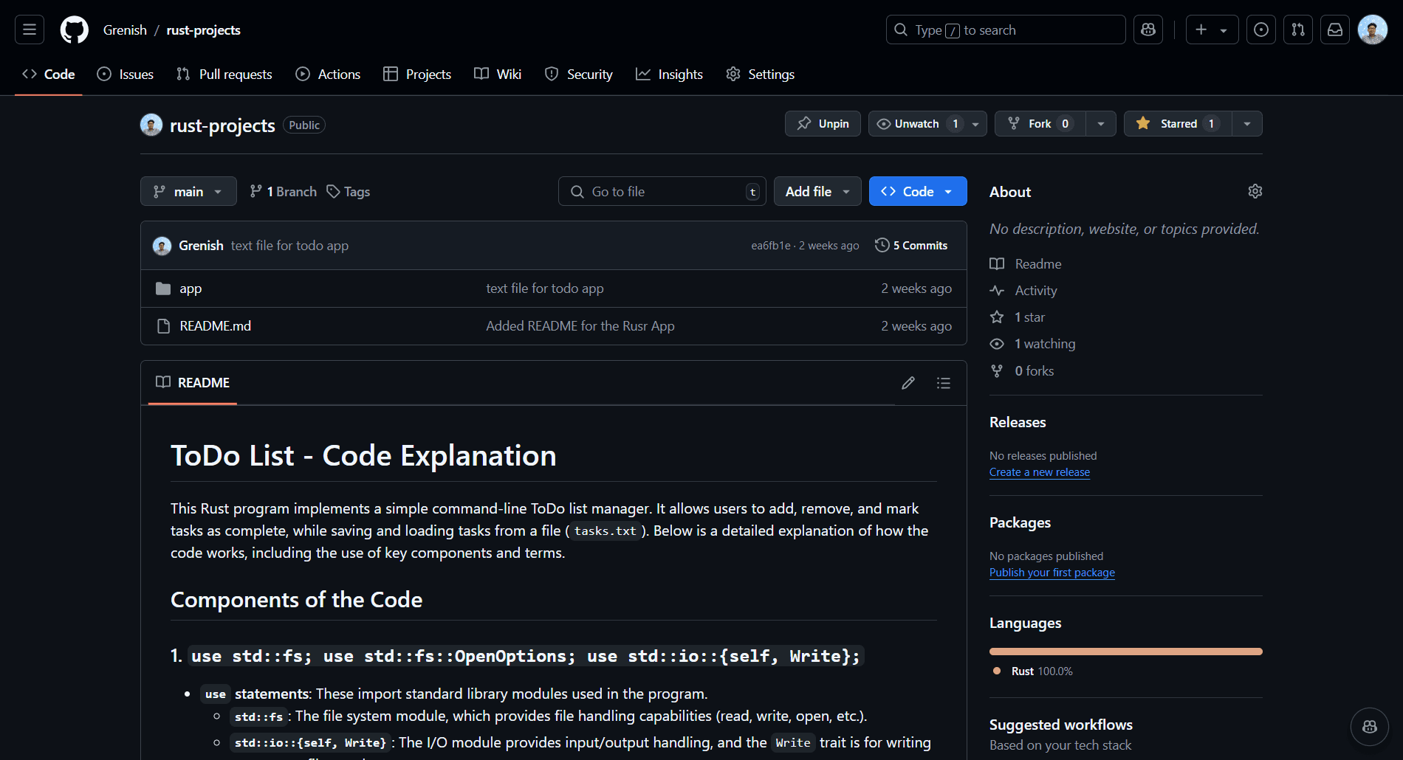Click Create a new release link

click(1040, 472)
